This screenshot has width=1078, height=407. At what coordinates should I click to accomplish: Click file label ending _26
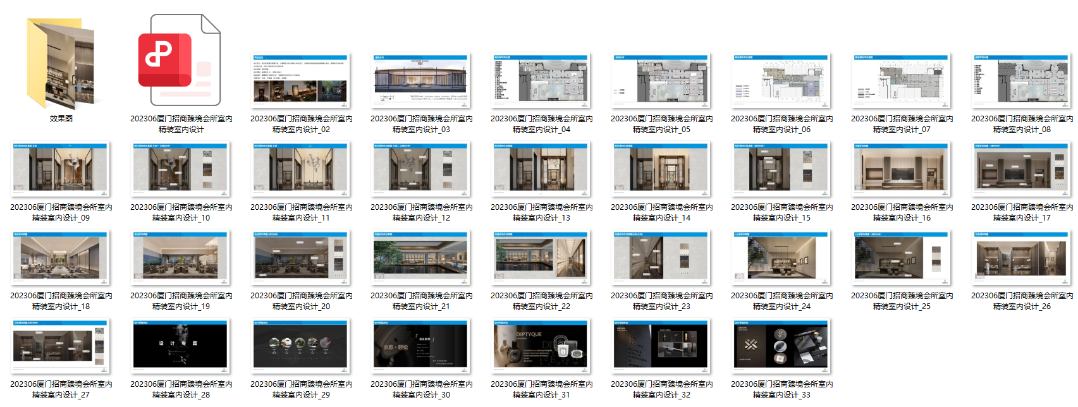(1022, 301)
